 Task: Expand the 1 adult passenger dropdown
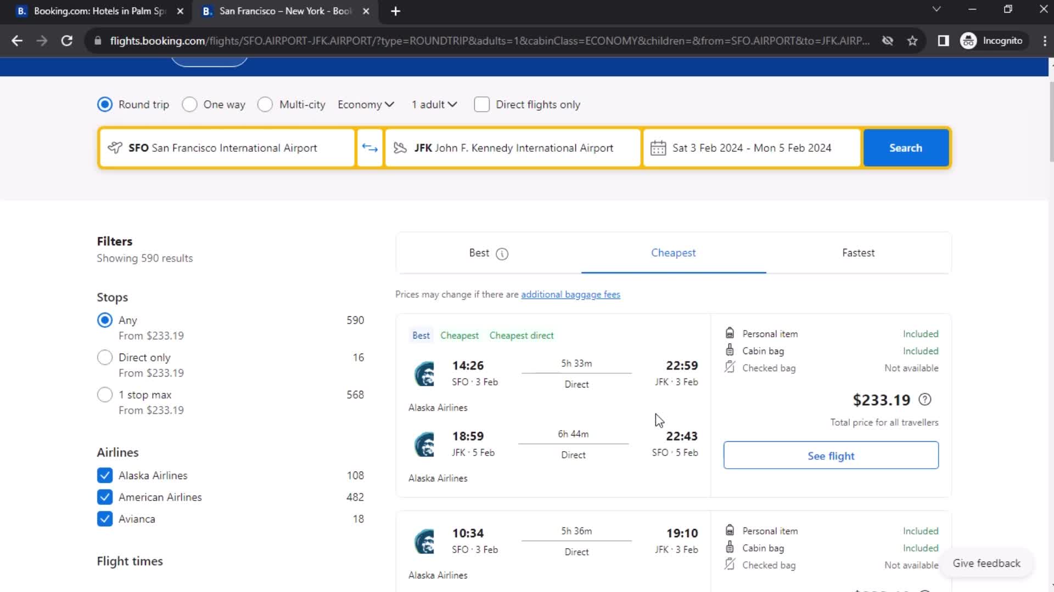433,104
